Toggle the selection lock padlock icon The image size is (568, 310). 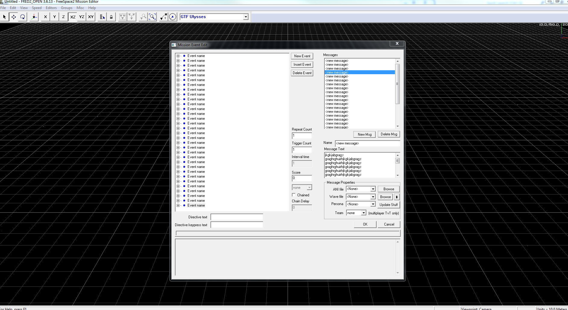(111, 17)
